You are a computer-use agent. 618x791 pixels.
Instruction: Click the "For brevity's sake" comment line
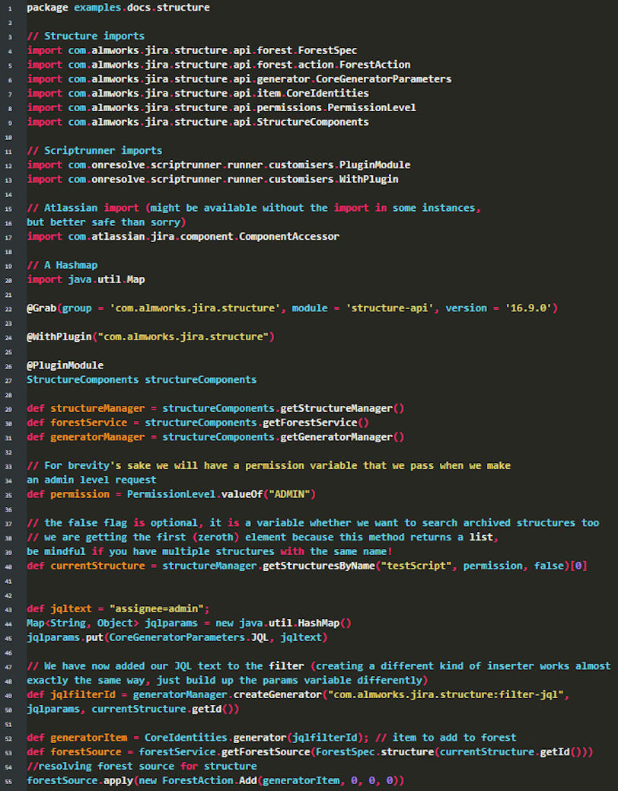click(269, 465)
